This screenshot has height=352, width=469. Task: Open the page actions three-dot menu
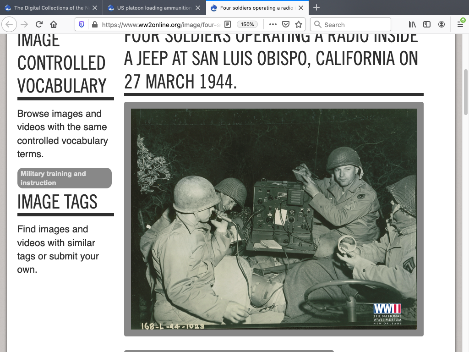click(x=273, y=25)
